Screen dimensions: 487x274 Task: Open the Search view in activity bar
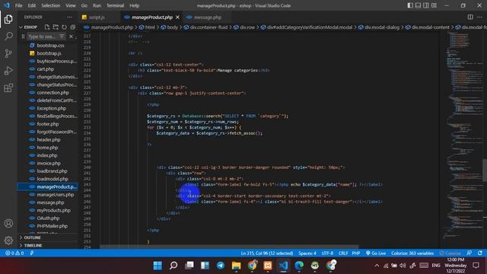(x=8, y=37)
